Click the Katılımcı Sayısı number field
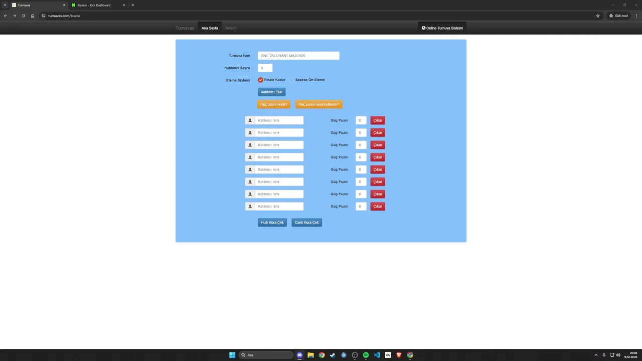 click(265, 68)
